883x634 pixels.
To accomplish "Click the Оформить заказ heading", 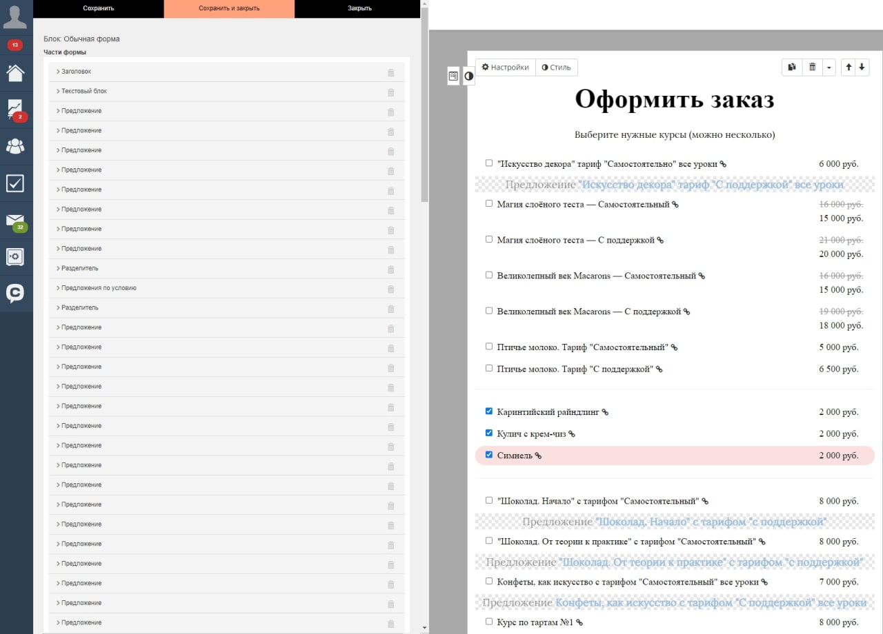I will (675, 100).
